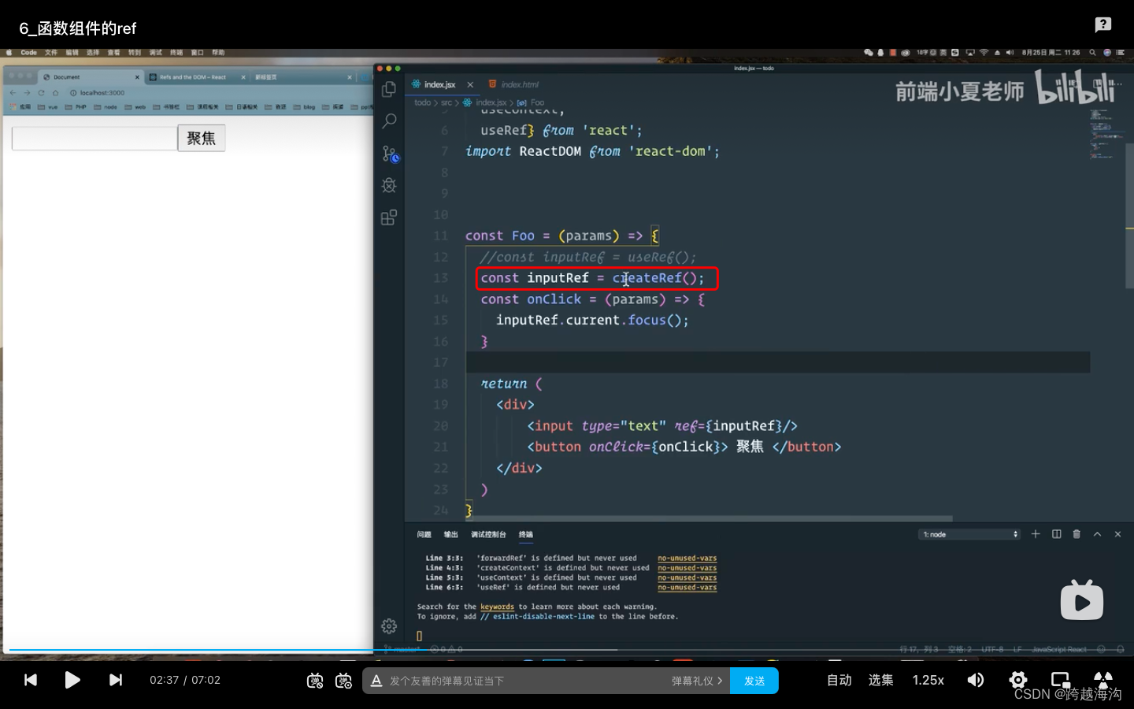Open macOS Spotlight search icon
Screen dimensions: 1134x709
tap(1092, 53)
